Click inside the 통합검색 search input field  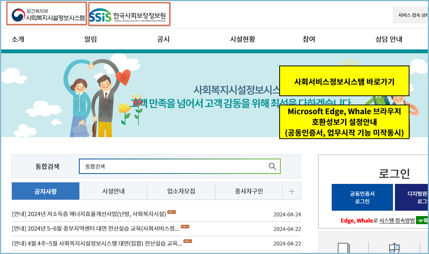pos(172,166)
